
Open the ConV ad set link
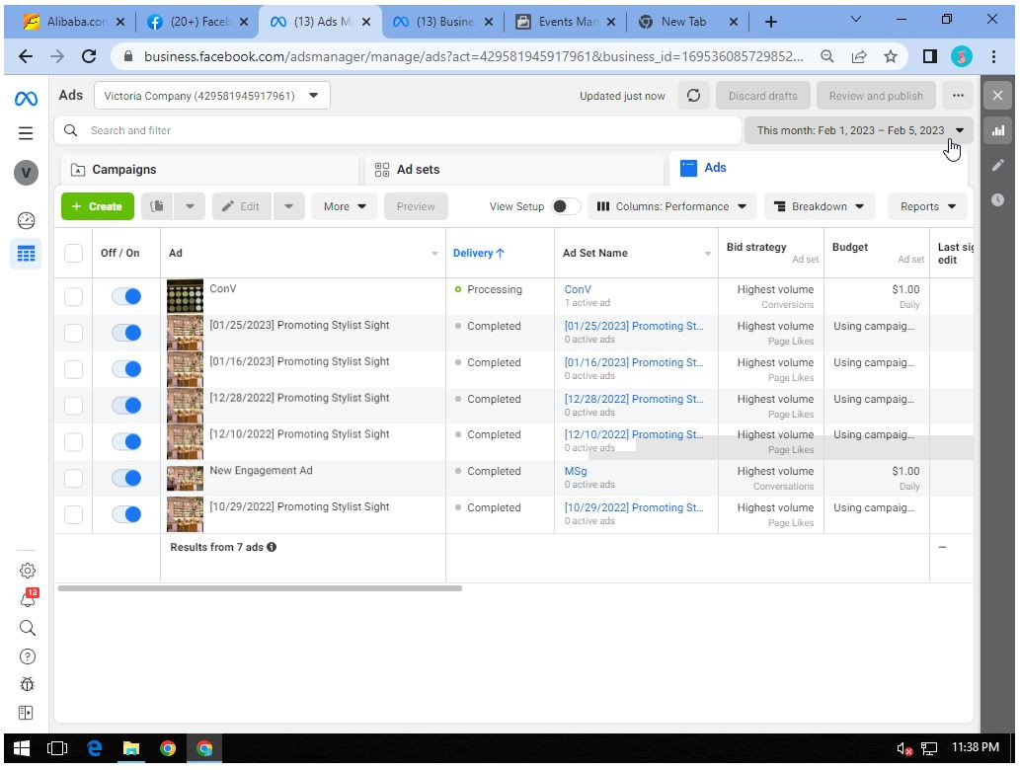[578, 289]
